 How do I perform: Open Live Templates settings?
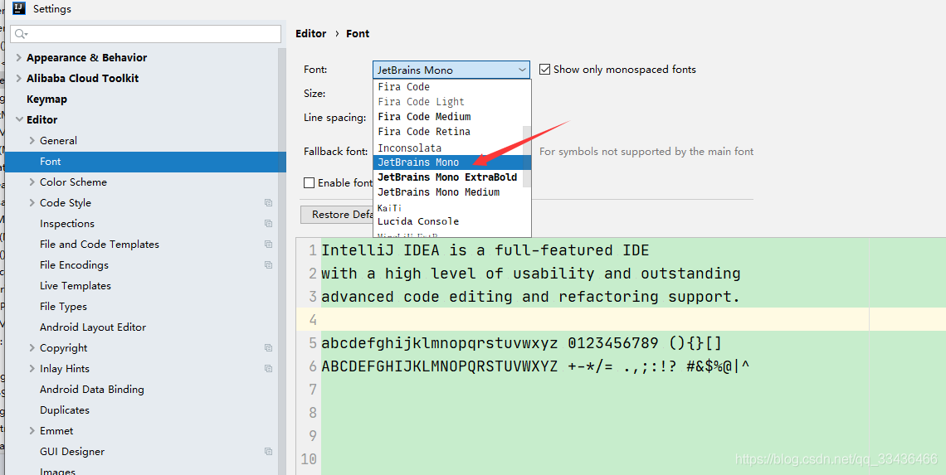coord(76,286)
